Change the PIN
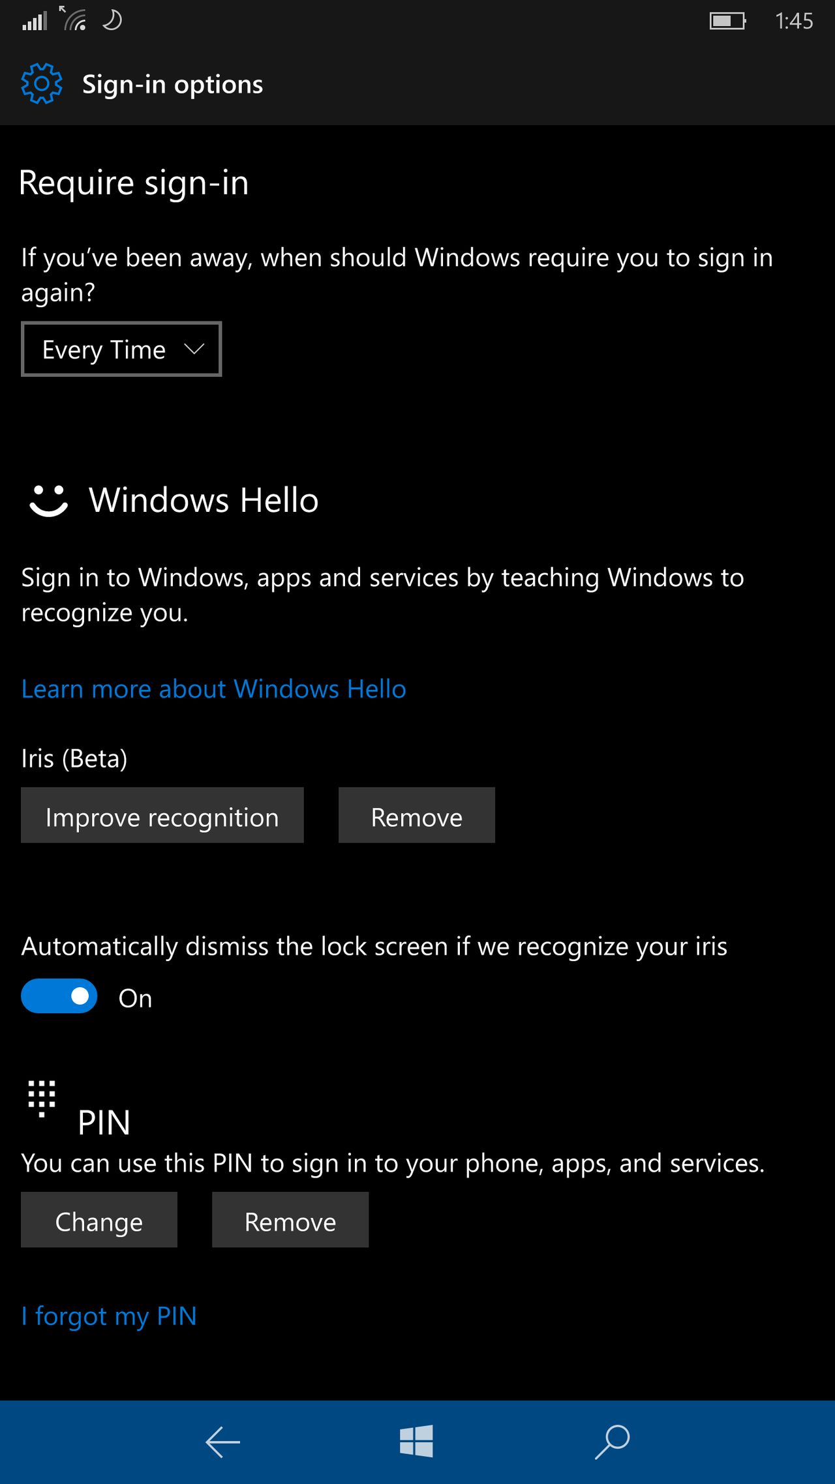The image size is (835, 1484). click(99, 1220)
